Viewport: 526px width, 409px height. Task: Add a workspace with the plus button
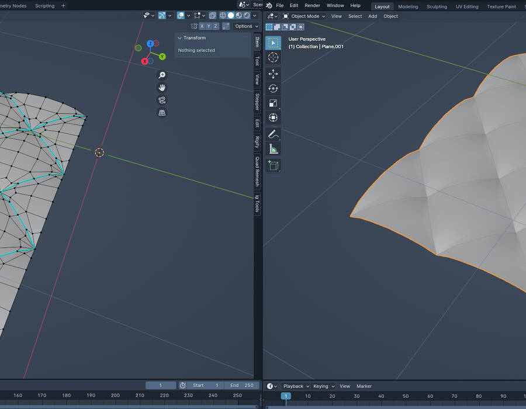(x=63, y=6)
